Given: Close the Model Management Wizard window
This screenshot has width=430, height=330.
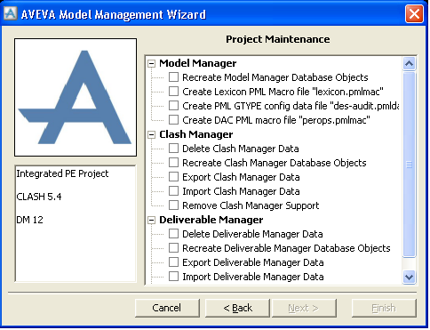Looking at the screenshot, I should point(414,14).
